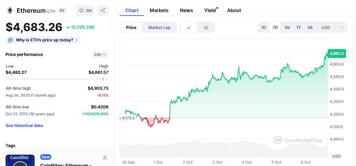The height and width of the screenshot is (166, 356).
Task: Click the low-high price range bar
Action: (x=57, y=79)
